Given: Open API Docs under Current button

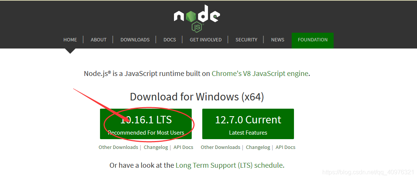Looking at the screenshot, I should (285, 147).
